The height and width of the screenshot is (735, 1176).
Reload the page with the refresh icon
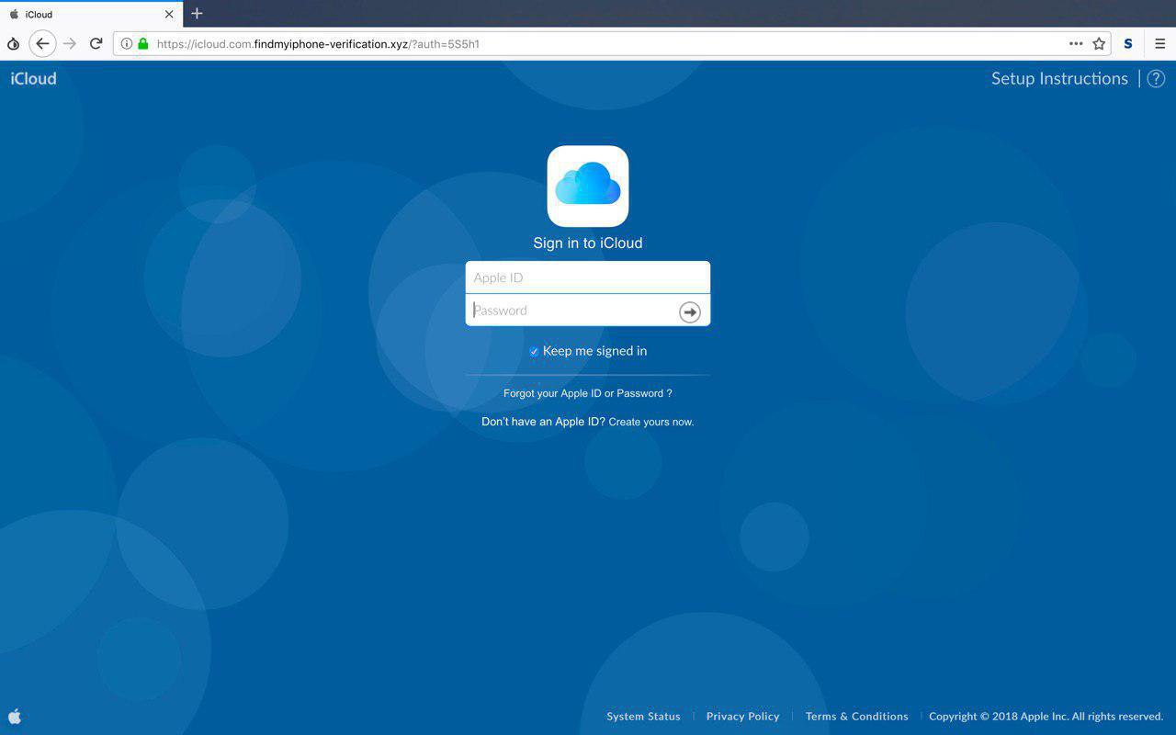pos(96,43)
